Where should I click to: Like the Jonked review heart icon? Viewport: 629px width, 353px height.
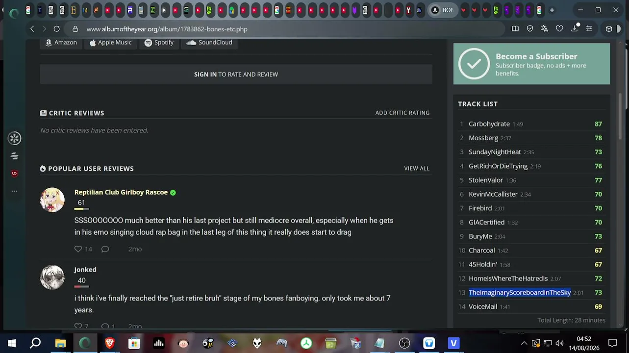pos(78,327)
